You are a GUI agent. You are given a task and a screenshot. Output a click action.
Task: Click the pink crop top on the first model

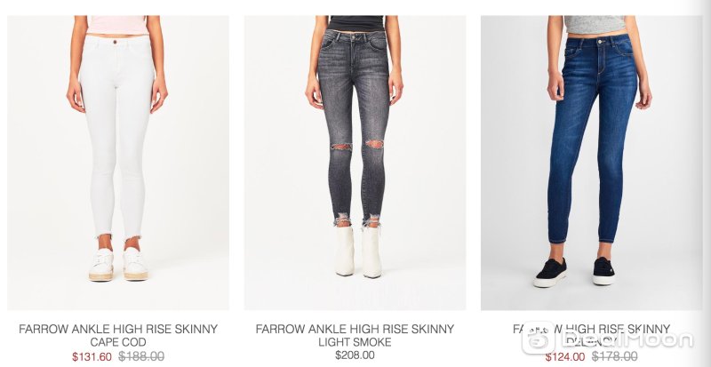(118, 25)
